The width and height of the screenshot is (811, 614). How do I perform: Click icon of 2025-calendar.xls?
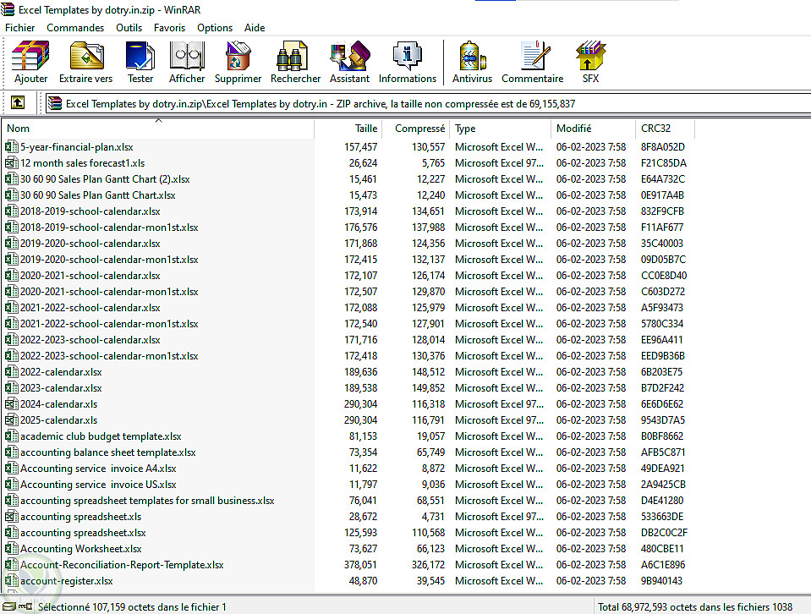11,420
